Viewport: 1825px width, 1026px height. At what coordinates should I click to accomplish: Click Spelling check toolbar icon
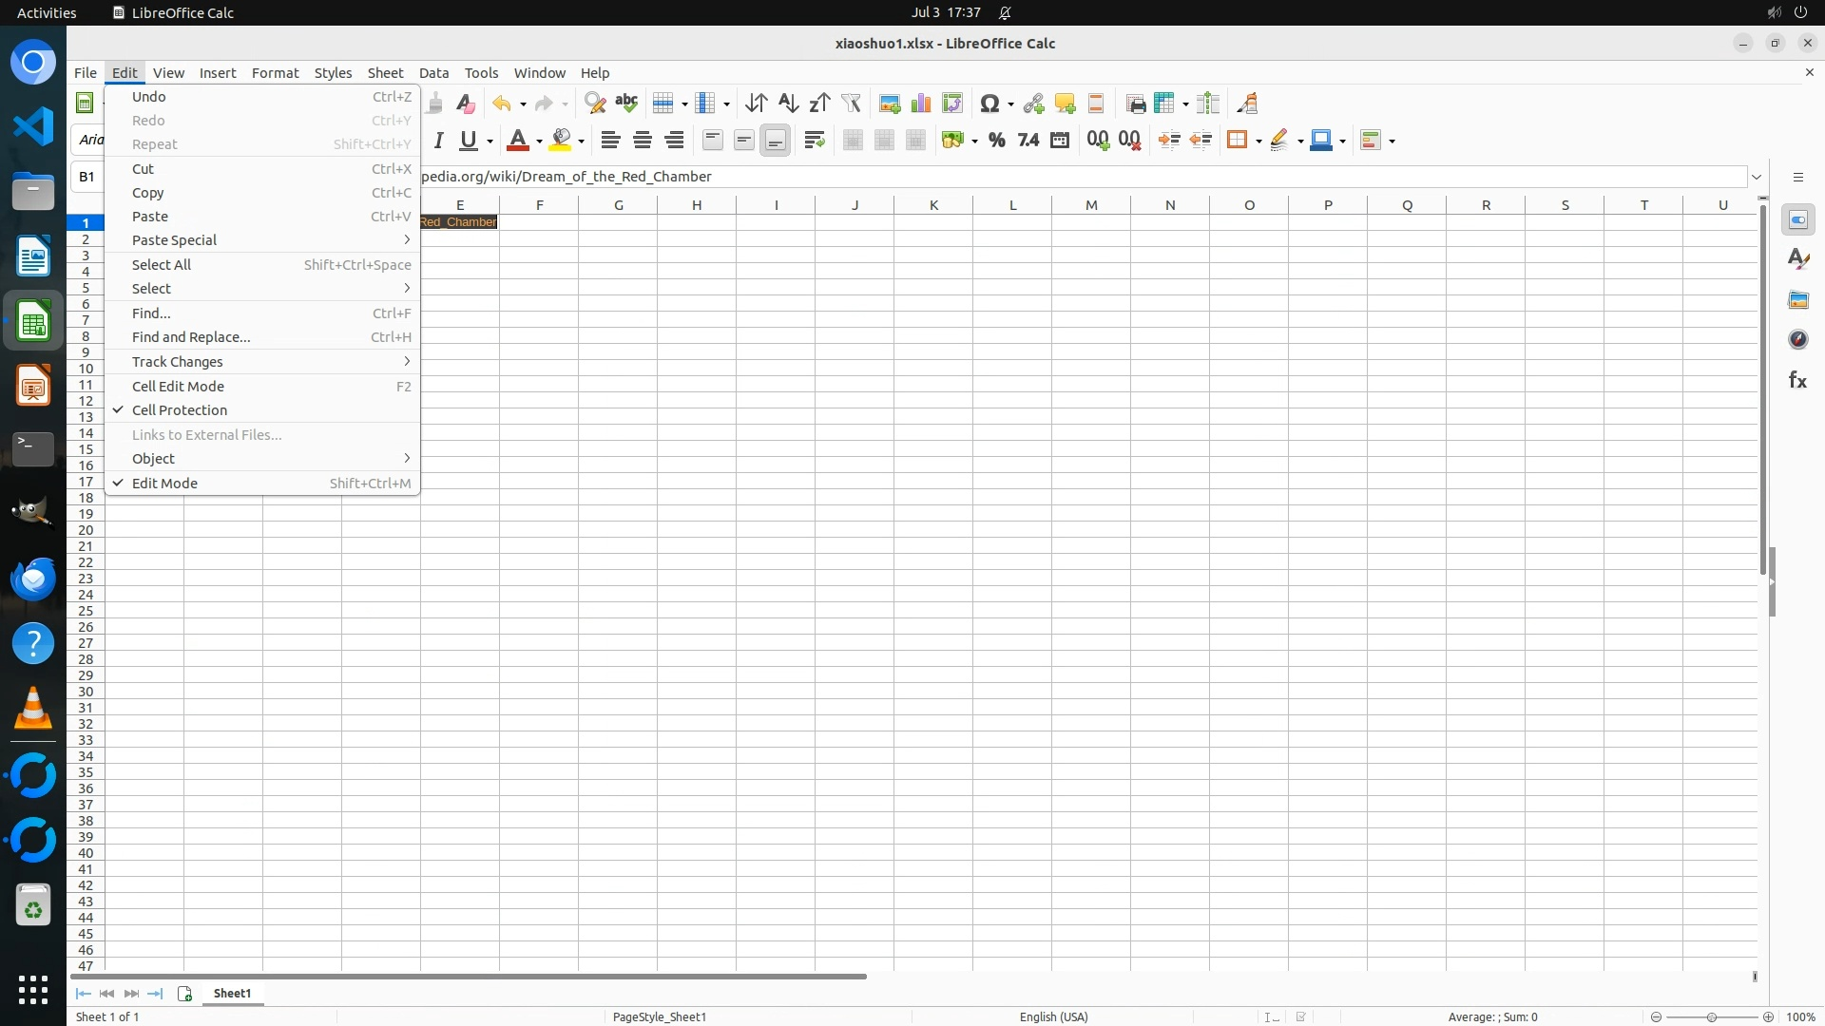click(626, 104)
